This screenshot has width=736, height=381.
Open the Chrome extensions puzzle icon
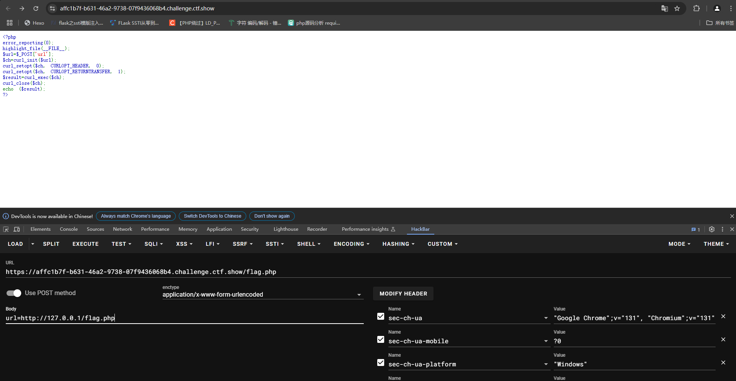pos(696,8)
